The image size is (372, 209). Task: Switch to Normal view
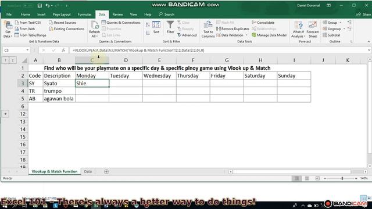coord(296,178)
